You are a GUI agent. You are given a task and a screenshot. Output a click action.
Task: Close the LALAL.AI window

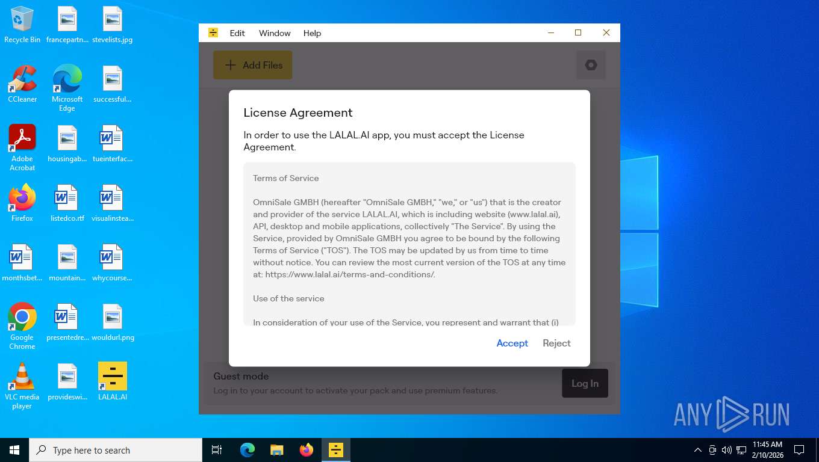[x=606, y=33]
